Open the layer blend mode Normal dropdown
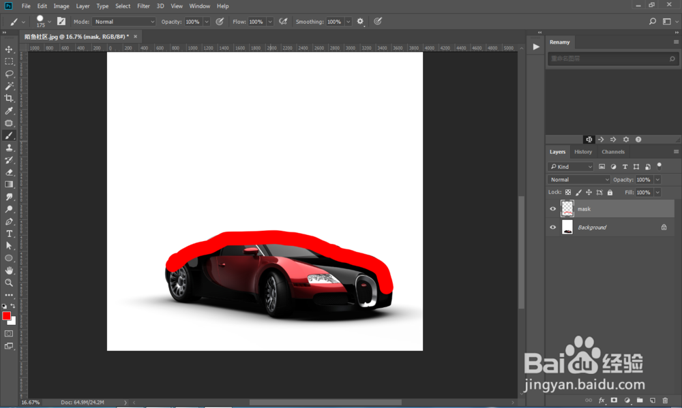Viewport: 682px width, 408px height. click(579, 180)
